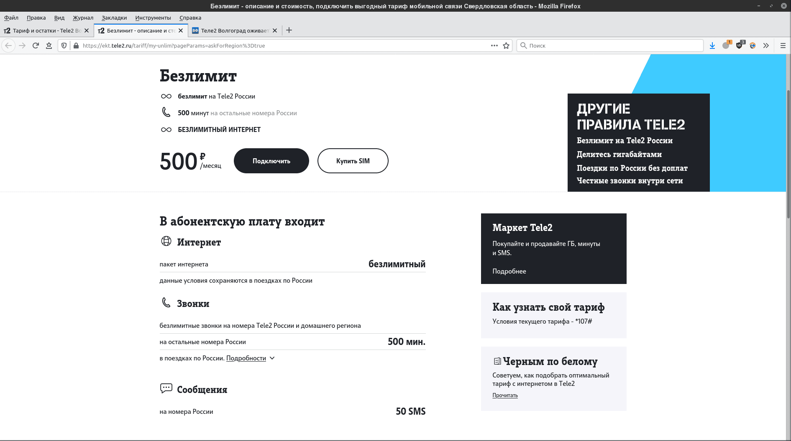Click the 'ДРУГИЕ ПРАВИЛА TELE2' banner heading
This screenshot has height=441, width=791.
[631, 117]
